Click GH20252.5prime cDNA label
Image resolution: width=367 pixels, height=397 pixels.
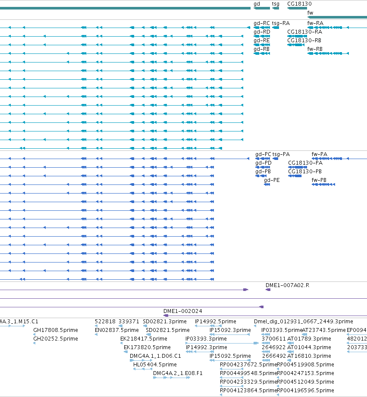point(56,339)
